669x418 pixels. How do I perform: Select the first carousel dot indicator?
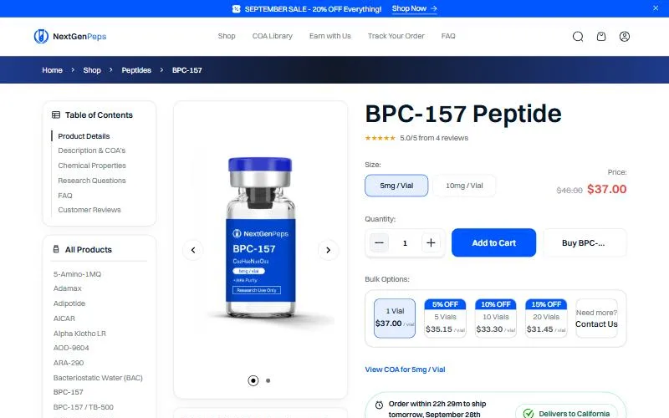tap(253, 380)
